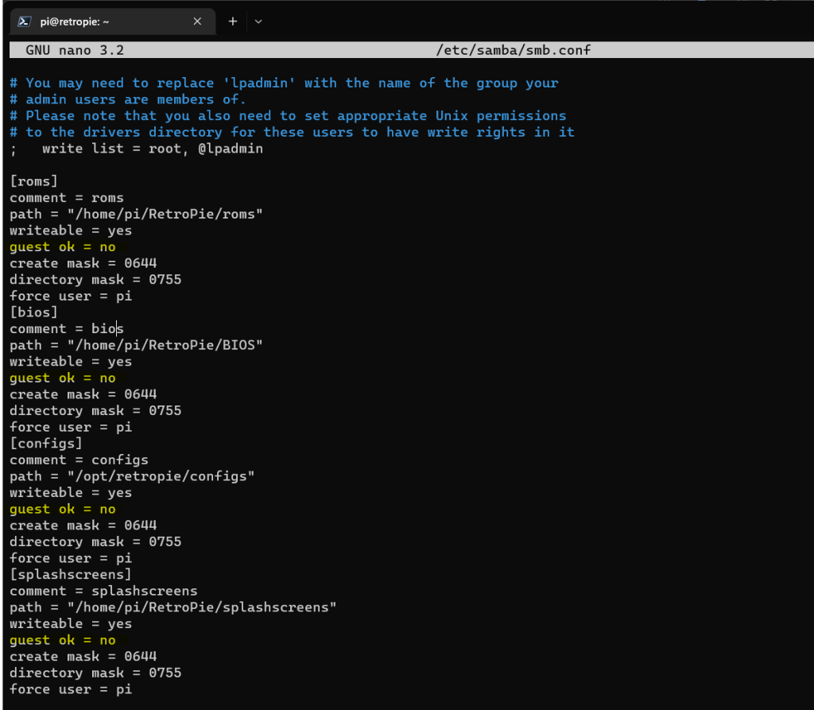Click the path line for /home/pi/RetroPie/BIOS

click(136, 345)
